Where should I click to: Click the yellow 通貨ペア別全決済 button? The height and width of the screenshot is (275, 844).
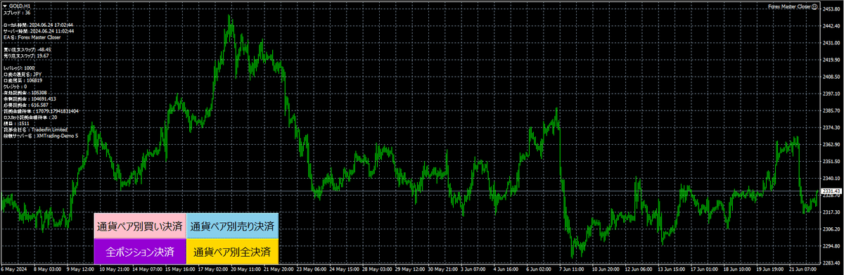point(233,251)
